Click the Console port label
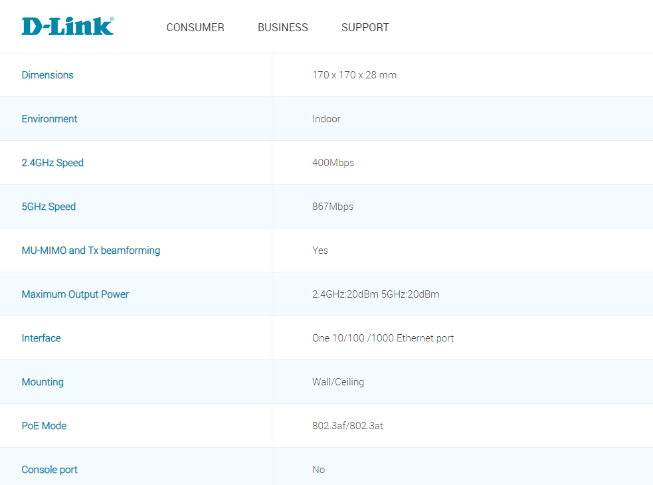Image resolution: width=653 pixels, height=485 pixels. [x=49, y=470]
